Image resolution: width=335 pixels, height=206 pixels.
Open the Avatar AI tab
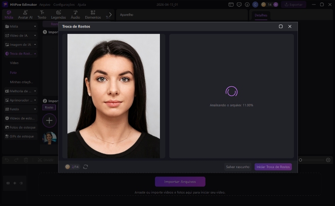pyautogui.click(x=25, y=15)
